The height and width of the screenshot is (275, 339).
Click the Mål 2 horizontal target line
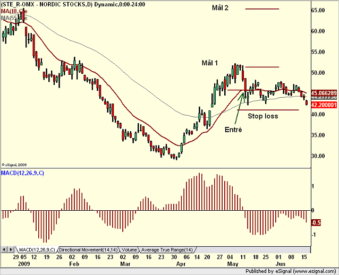[x=262, y=9]
